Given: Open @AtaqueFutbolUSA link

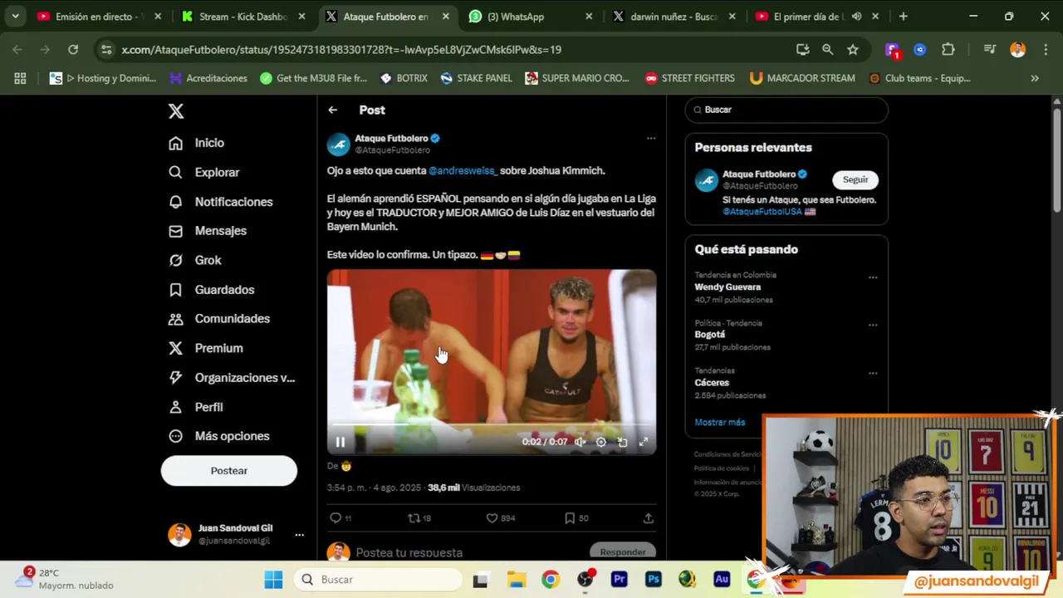Looking at the screenshot, I should [x=762, y=212].
